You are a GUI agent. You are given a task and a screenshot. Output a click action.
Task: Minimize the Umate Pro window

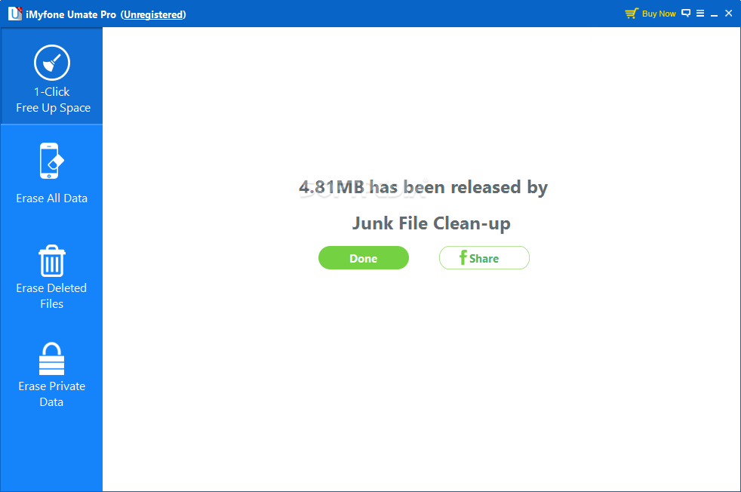click(714, 14)
